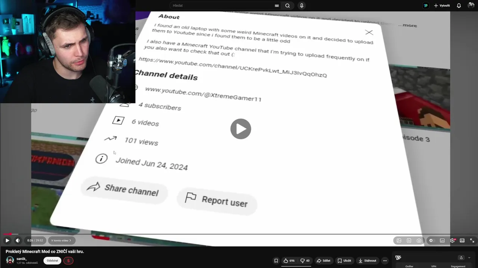This screenshot has width=478, height=268.
Task: Click the transcript document icon in player
Action: (409, 240)
